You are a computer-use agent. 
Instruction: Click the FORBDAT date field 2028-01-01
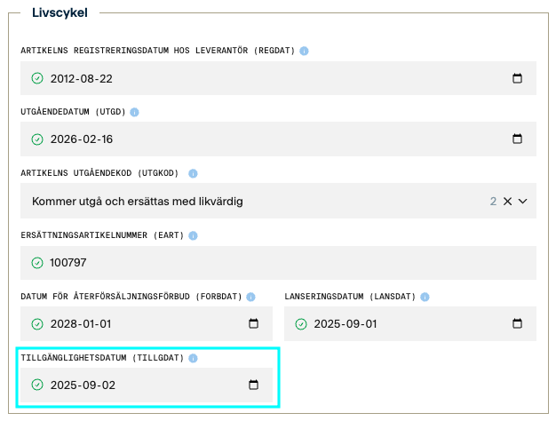point(133,323)
